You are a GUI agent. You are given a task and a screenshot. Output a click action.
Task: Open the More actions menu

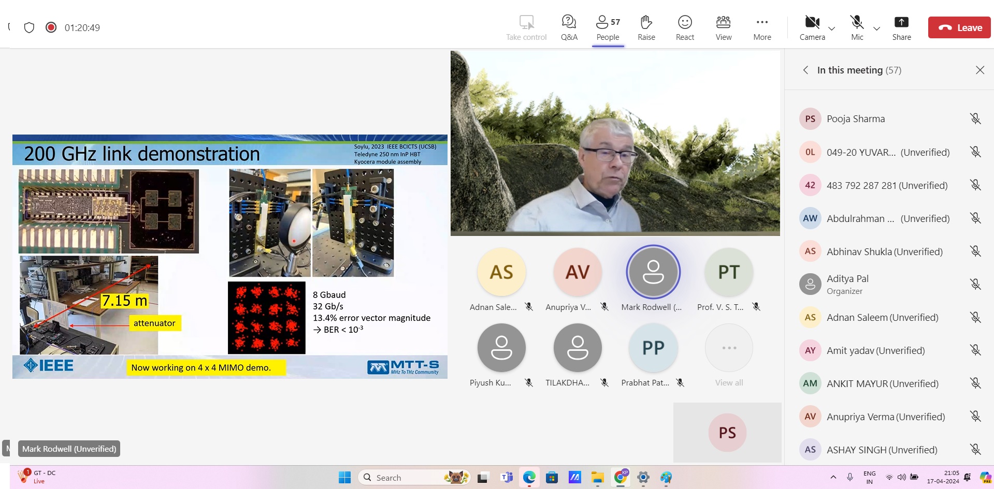762,27
